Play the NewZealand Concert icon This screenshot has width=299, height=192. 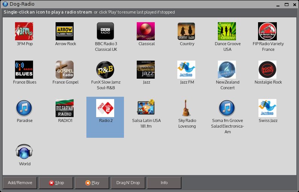227,70
